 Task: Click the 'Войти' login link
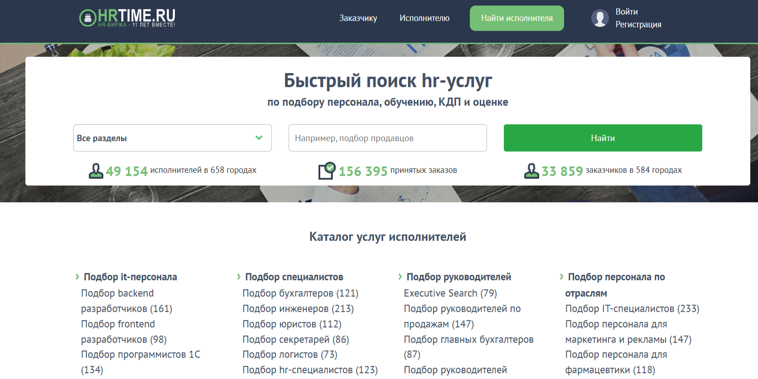626,12
